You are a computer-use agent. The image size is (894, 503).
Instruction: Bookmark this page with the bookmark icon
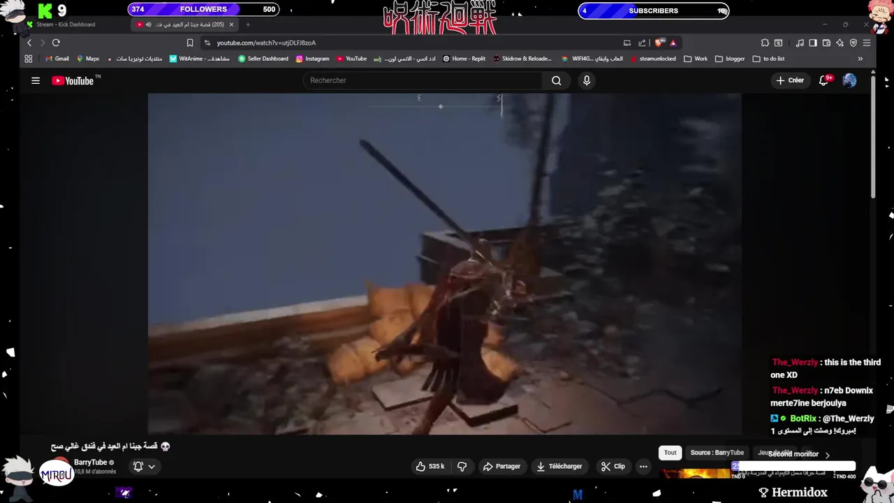(189, 43)
